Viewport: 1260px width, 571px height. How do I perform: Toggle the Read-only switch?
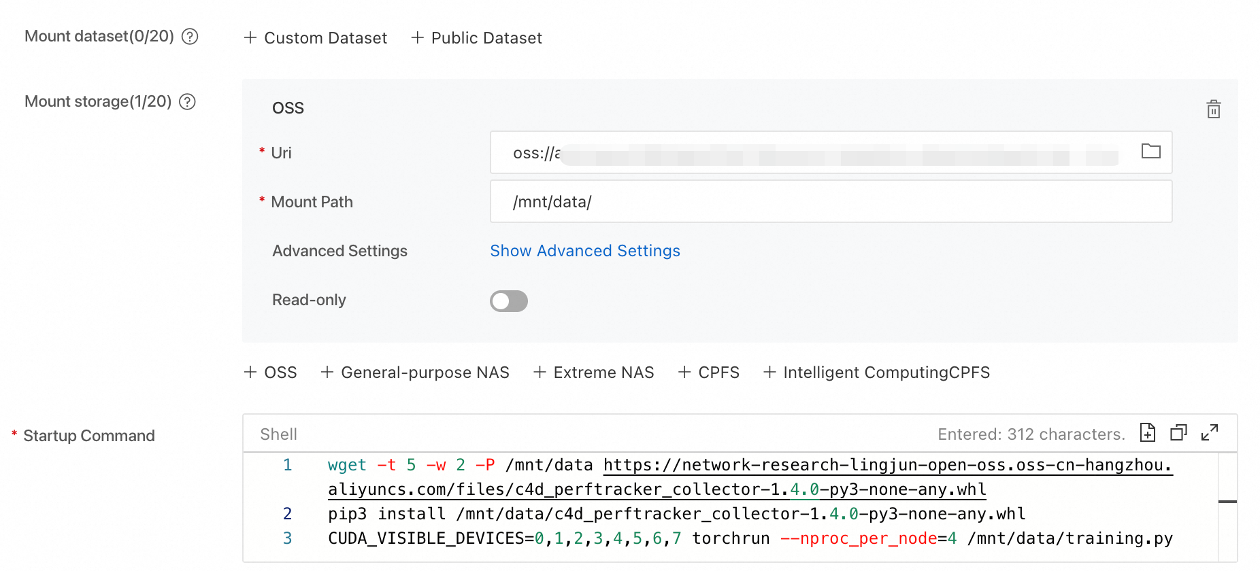[x=508, y=301]
